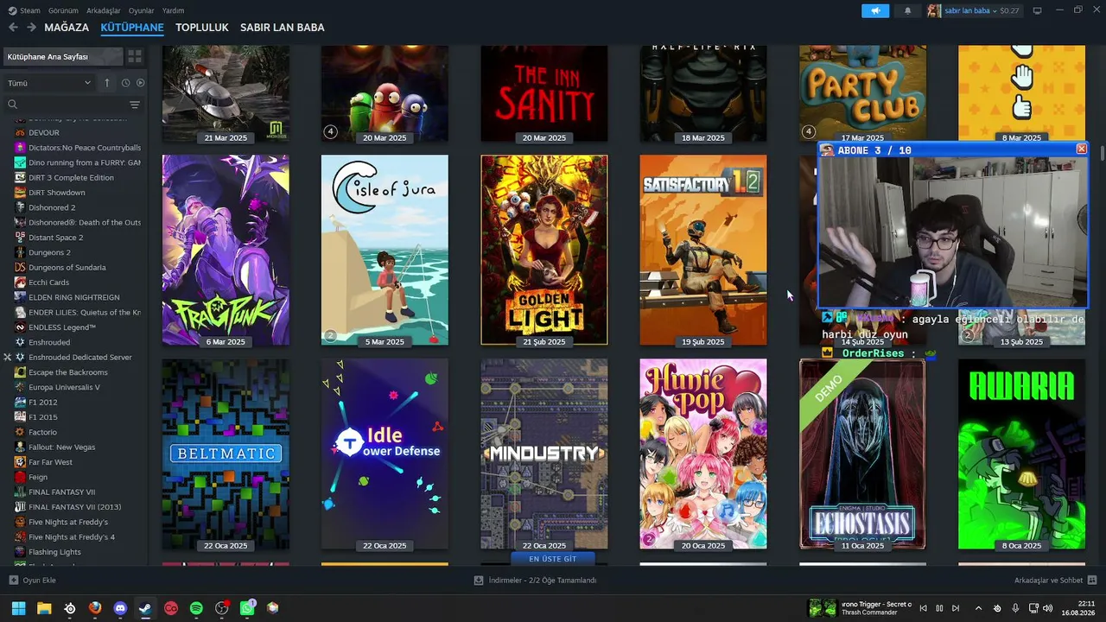Image resolution: width=1106 pixels, height=622 pixels.
Task: Switch to grid collections view icon
Action: pos(135,57)
